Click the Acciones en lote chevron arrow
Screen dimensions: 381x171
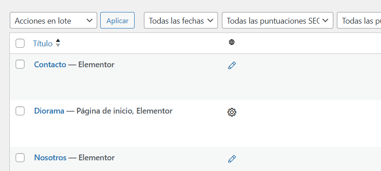click(90, 20)
